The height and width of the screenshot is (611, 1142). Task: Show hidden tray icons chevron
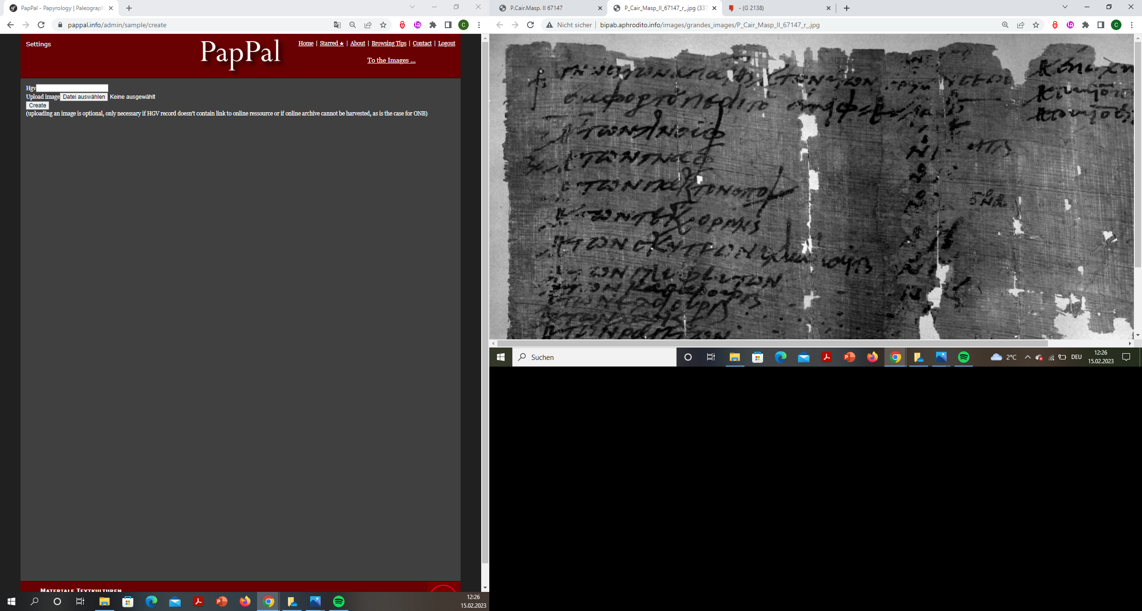point(1027,357)
